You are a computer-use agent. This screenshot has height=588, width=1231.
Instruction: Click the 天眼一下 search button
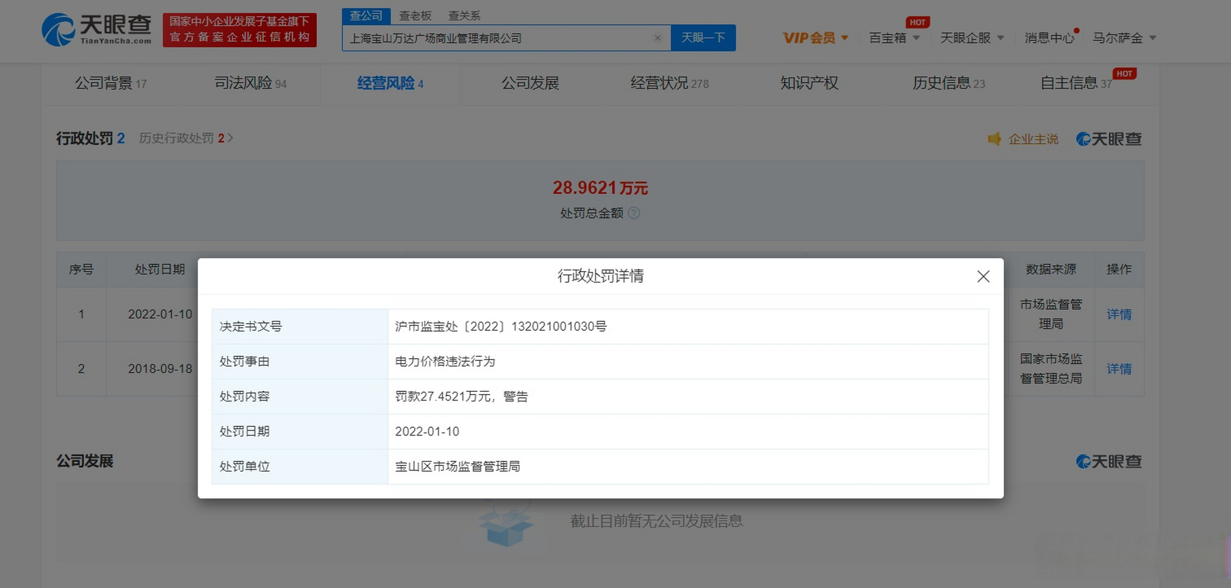(x=703, y=38)
